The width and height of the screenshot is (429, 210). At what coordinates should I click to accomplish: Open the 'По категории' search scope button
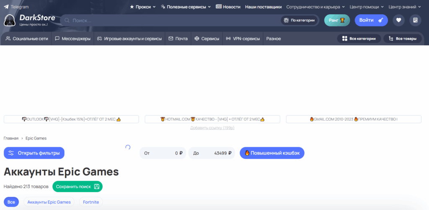click(299, 20)
